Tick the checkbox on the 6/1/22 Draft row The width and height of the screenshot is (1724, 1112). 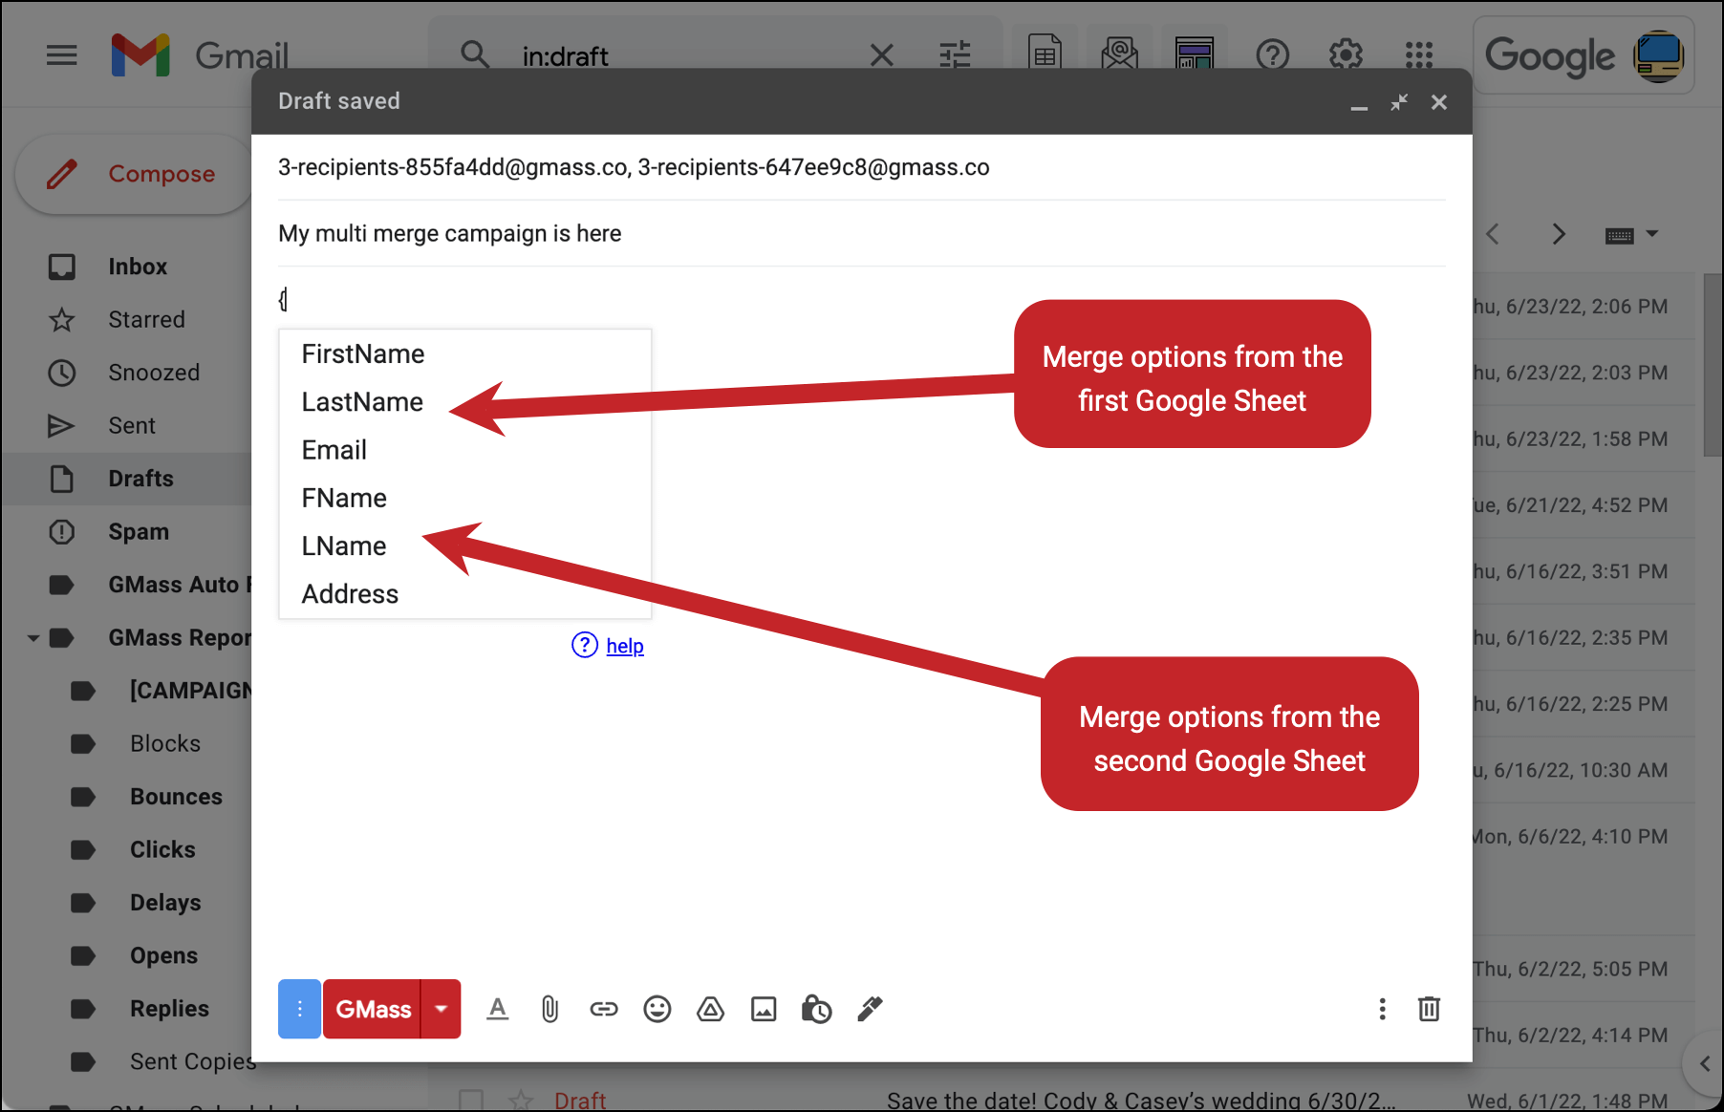coord(471,1100)
